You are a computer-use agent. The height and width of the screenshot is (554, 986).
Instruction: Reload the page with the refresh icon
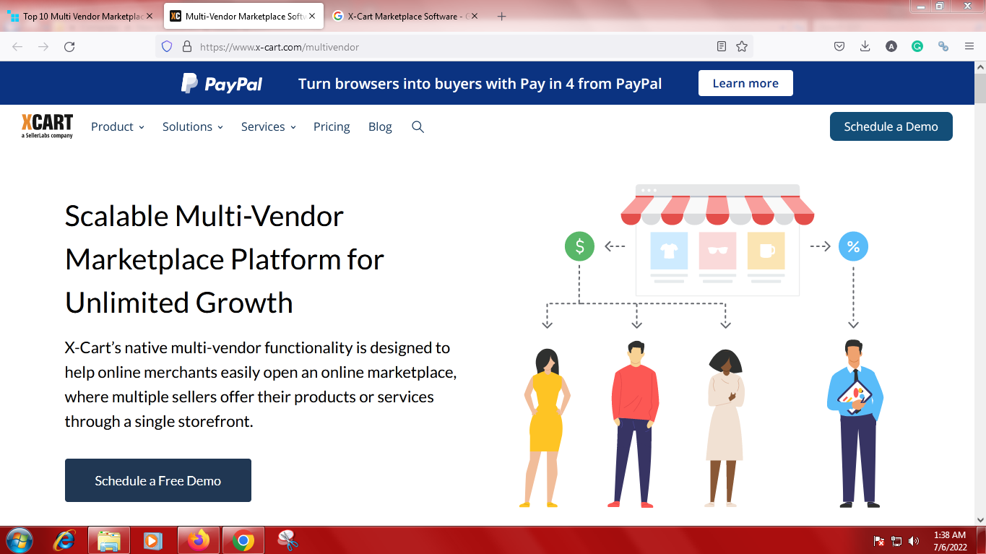pos(69,46)
